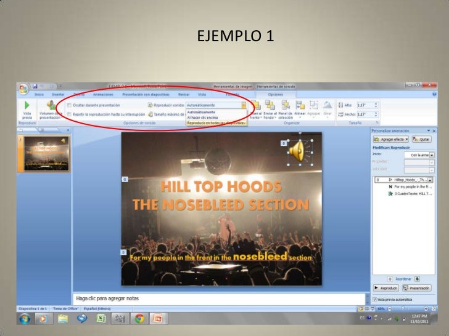Select slide 1 thumbnail
The height and width of the screenshot is (336, 449).
46,153
